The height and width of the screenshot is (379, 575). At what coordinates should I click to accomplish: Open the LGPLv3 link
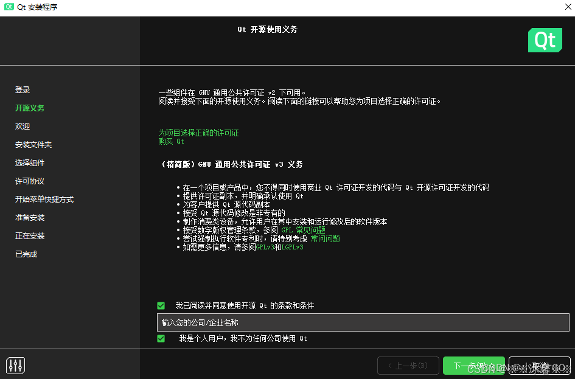292,248
